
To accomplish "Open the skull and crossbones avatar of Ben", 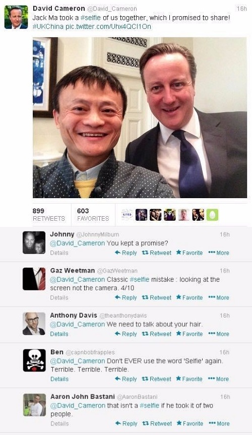I will point(34,360).
